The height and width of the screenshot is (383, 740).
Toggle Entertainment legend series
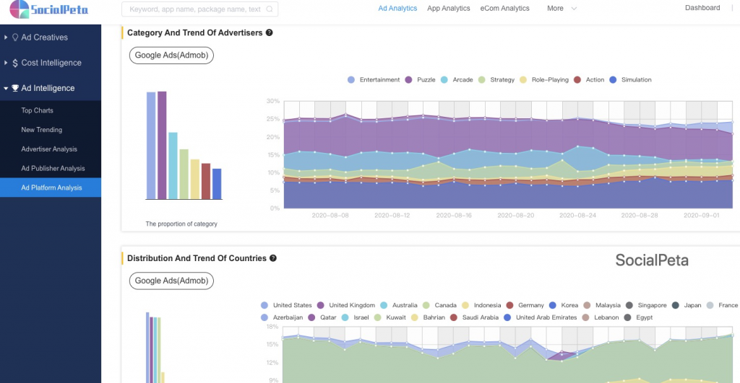point(374,79)
